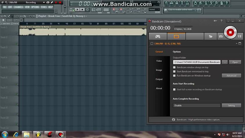Click the Advanced options button
The image size is (245, 138).
[x=231, y=76]
